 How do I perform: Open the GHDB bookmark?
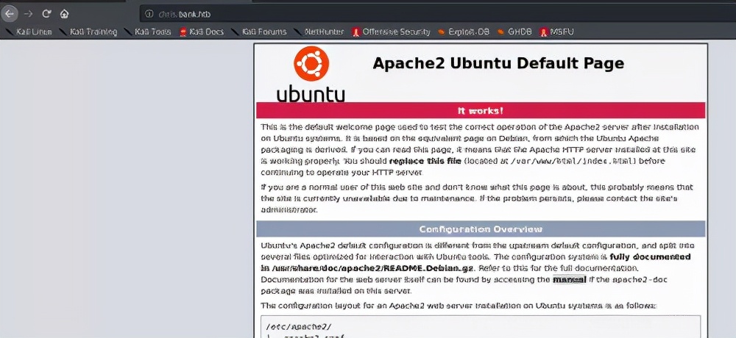515,32
